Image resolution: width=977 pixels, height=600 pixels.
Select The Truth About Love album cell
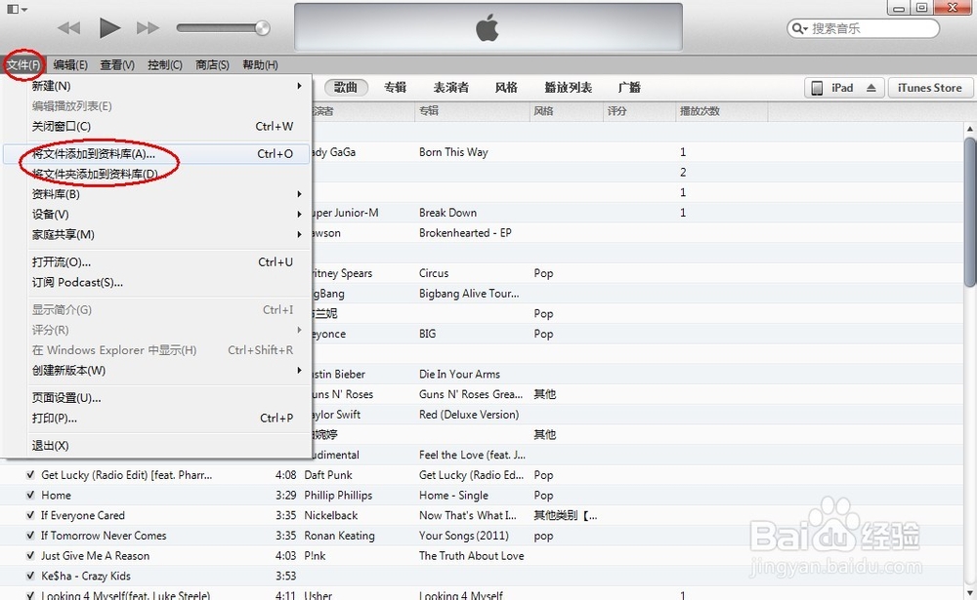pos(471,556)
